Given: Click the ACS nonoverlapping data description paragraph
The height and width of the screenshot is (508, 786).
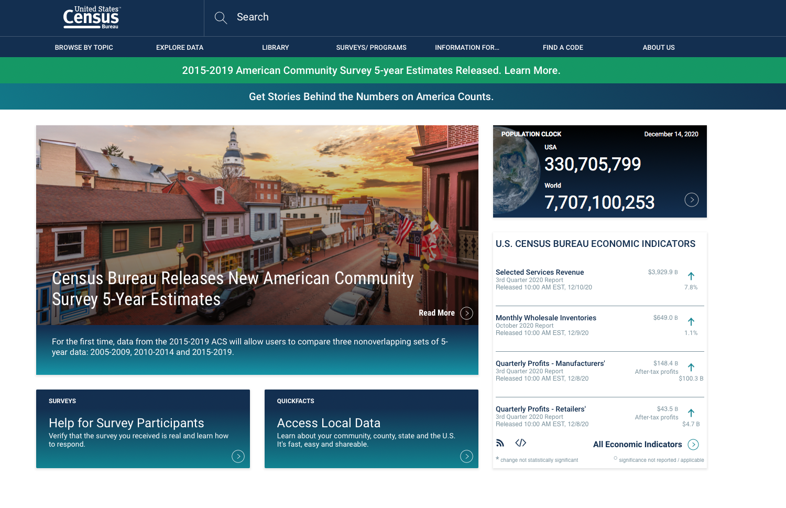Looking at the screenshot, I should pyautogui.click(x=250, y=347).
